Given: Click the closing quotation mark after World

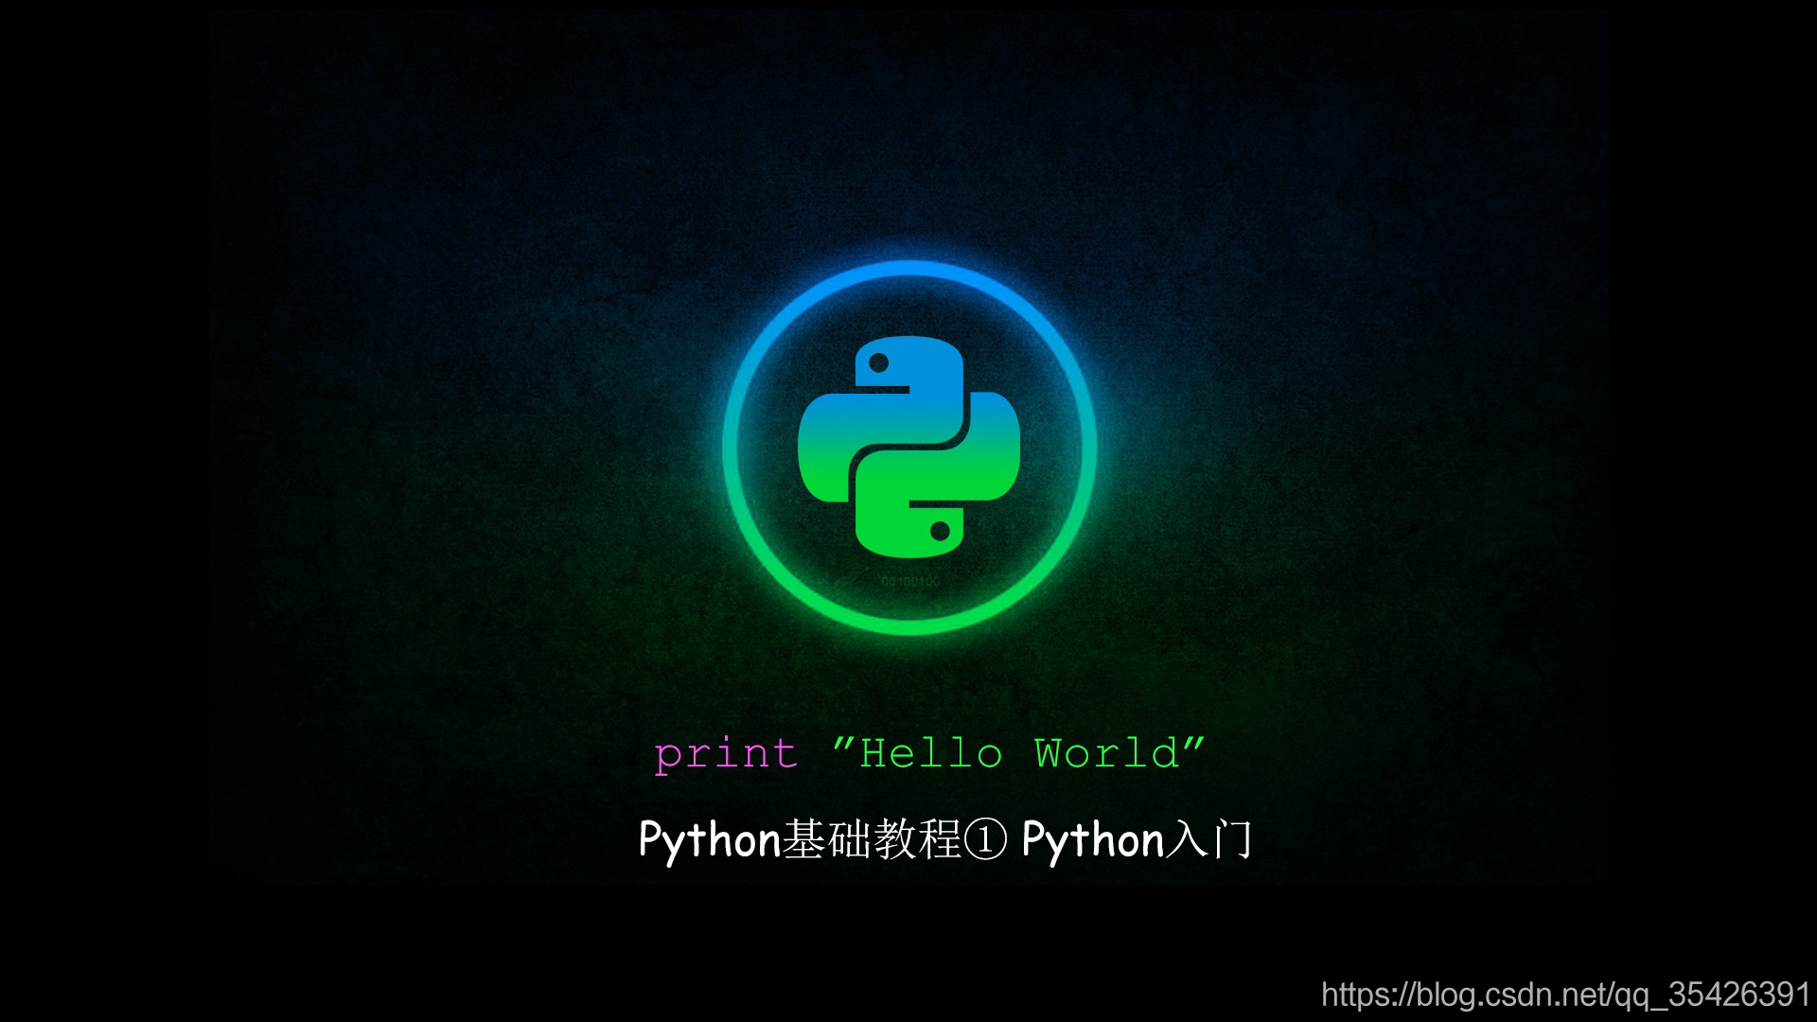Looking at the screenshot, I should (x=1194, y=742).
